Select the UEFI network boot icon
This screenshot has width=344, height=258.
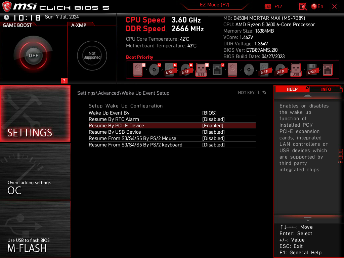(218, 70)
